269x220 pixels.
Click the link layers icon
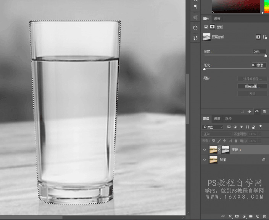tap(223, 217)
